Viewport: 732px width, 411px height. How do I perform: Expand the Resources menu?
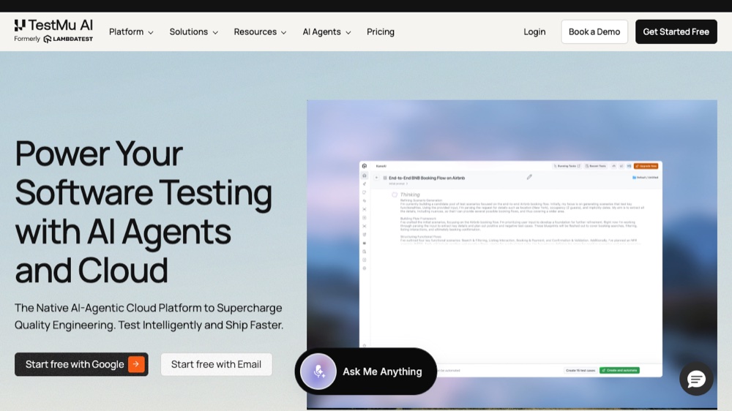coord(260,31)
